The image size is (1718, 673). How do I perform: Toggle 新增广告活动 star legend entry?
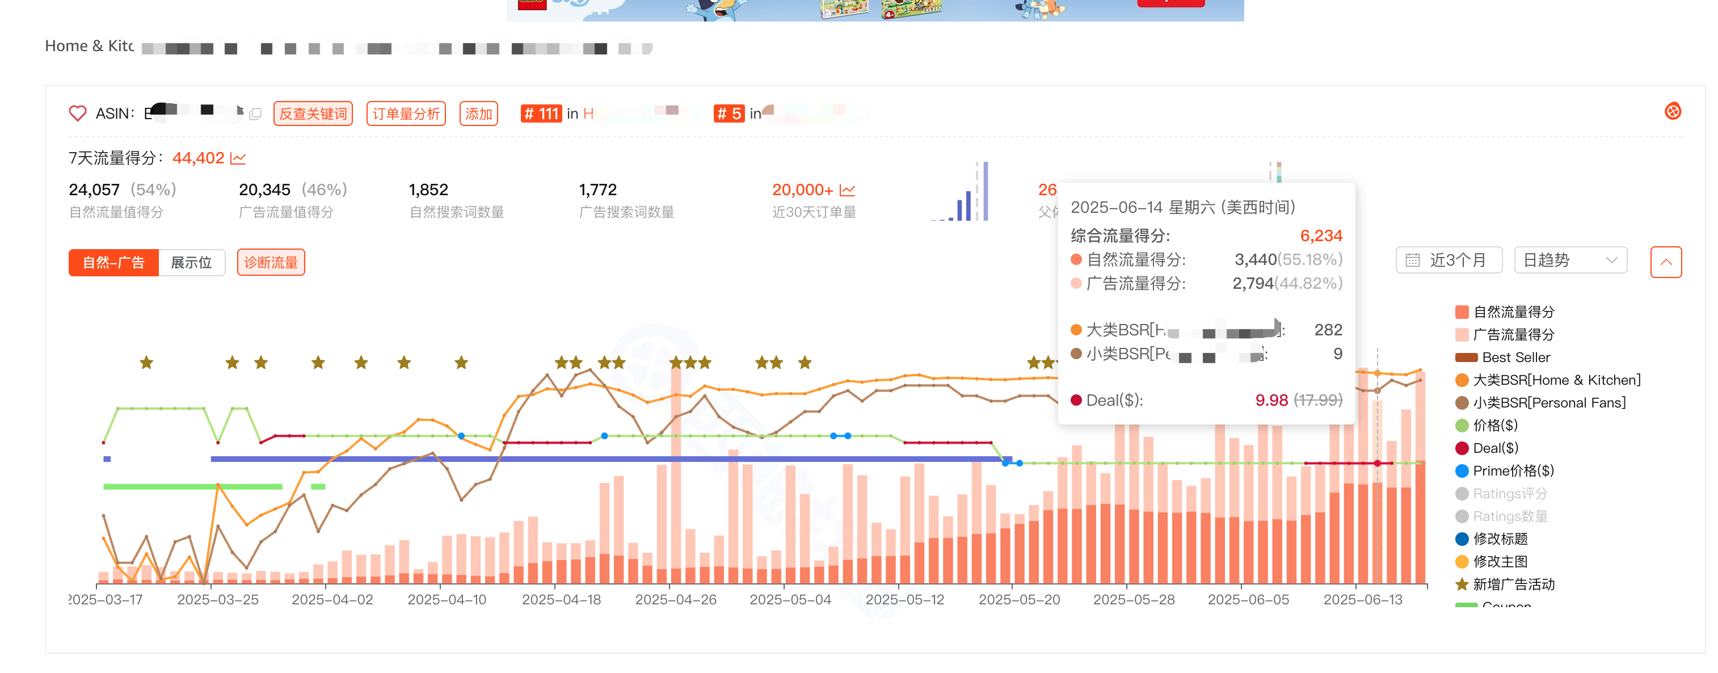1505,583
